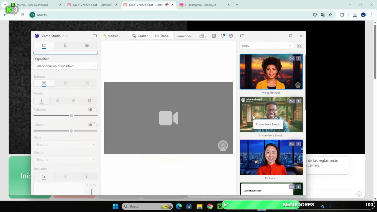Select auto-focus mode icon under Enfoque
This screenshot has width=377, height=212.
point(44,83)
